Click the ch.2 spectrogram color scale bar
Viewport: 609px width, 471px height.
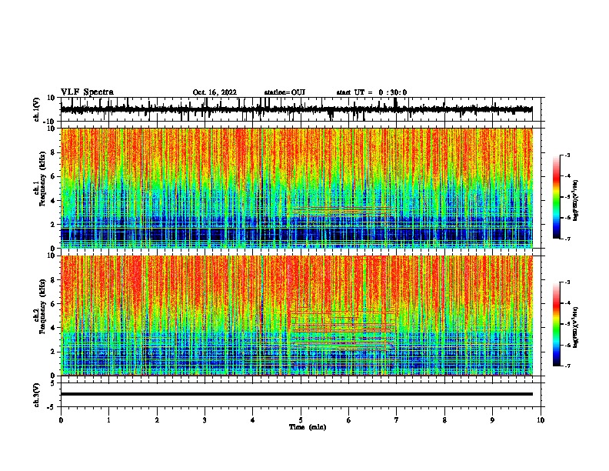click(x=556, y=324)
